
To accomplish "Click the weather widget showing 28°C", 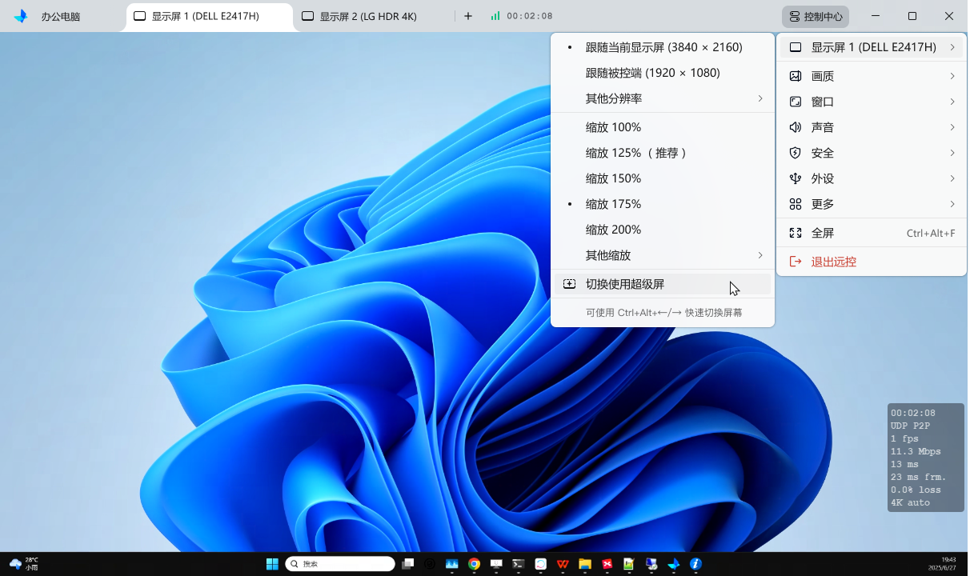I will 23,564.
